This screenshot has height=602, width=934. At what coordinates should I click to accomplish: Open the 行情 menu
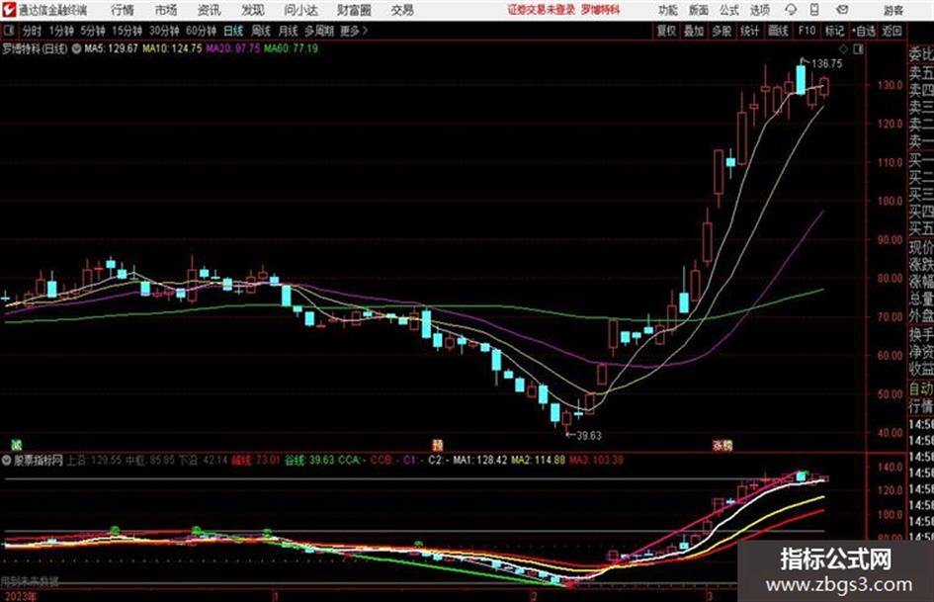click(x=123, y=10)
